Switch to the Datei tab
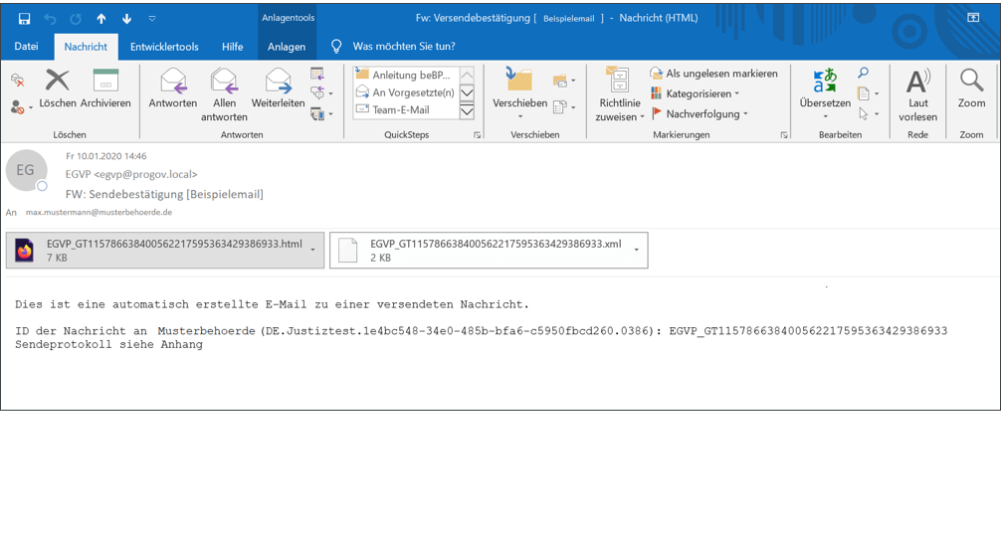1001x538 pixels. point(26,47)
